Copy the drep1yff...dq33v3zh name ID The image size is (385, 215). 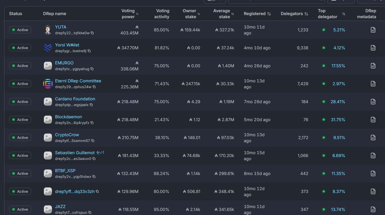[x=97, y=192]
